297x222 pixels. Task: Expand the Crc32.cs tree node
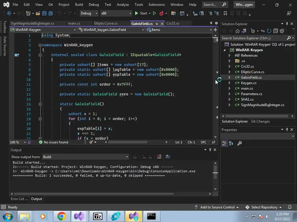pyautogui.click(x=229, y=66)
